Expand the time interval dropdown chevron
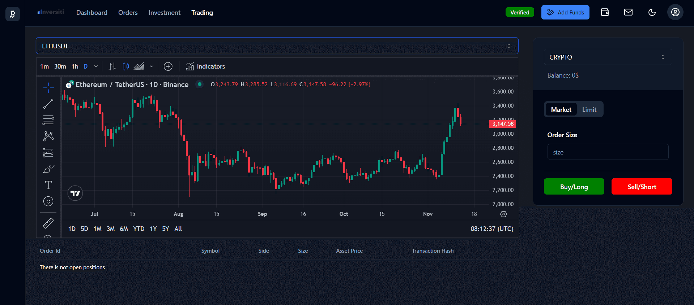 pyautogui.click(x=96, y=66)
